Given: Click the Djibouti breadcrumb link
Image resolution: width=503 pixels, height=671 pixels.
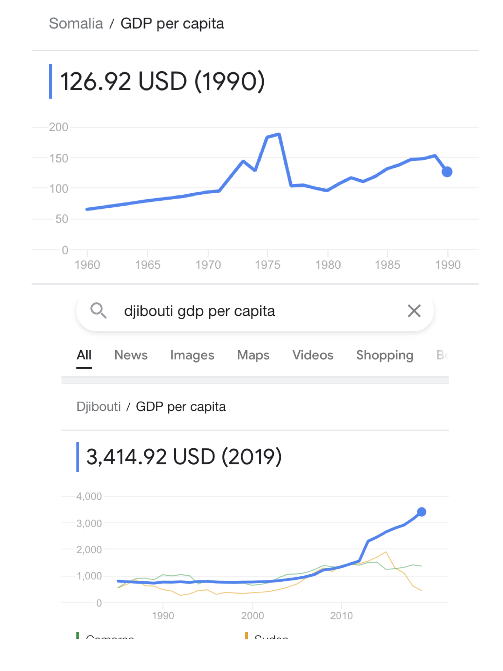Looking at the screenshot, I should (99, 407).
